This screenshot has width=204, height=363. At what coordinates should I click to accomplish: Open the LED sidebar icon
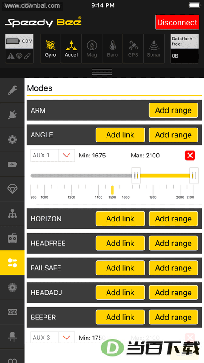pos(12,337)
